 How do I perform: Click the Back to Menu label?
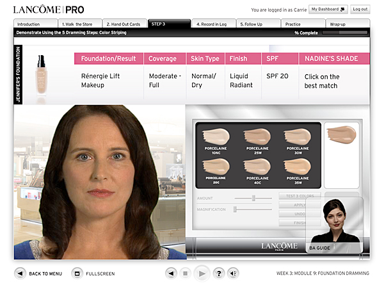point(45,273)
